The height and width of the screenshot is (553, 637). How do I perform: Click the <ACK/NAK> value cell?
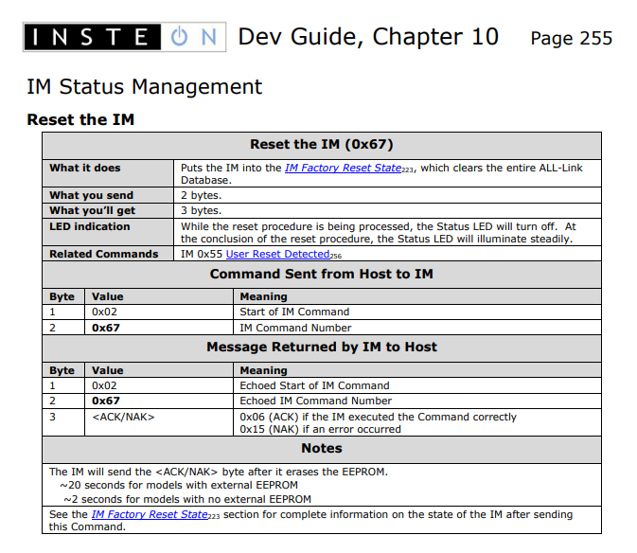159,422
